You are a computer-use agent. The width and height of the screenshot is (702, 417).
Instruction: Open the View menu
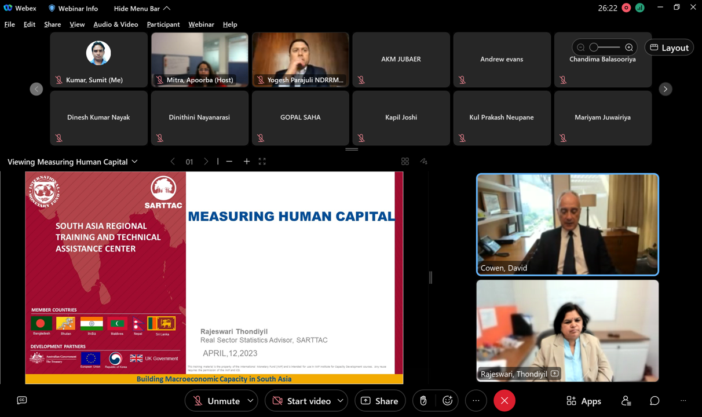tap(77, 24)
